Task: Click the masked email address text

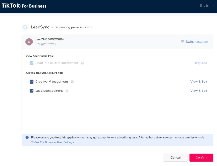Action: tap(46, 43)
